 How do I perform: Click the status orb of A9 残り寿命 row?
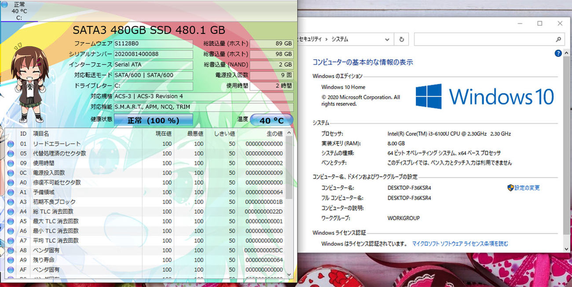pyautogui.click(x=11, y=260)
